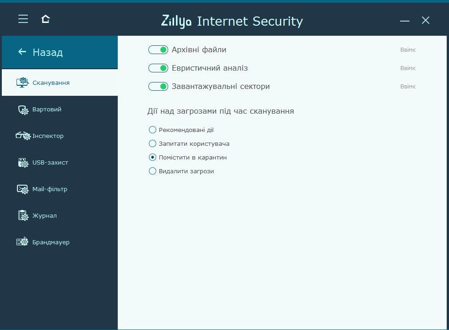The image size is (449, 330).
Task: Select Помістити в карантин option
Action: (x=152, y=157)
